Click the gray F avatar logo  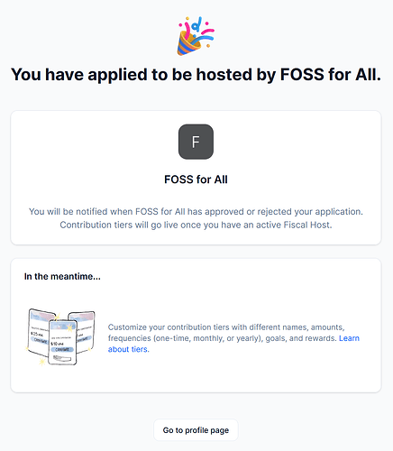point(196,142)
